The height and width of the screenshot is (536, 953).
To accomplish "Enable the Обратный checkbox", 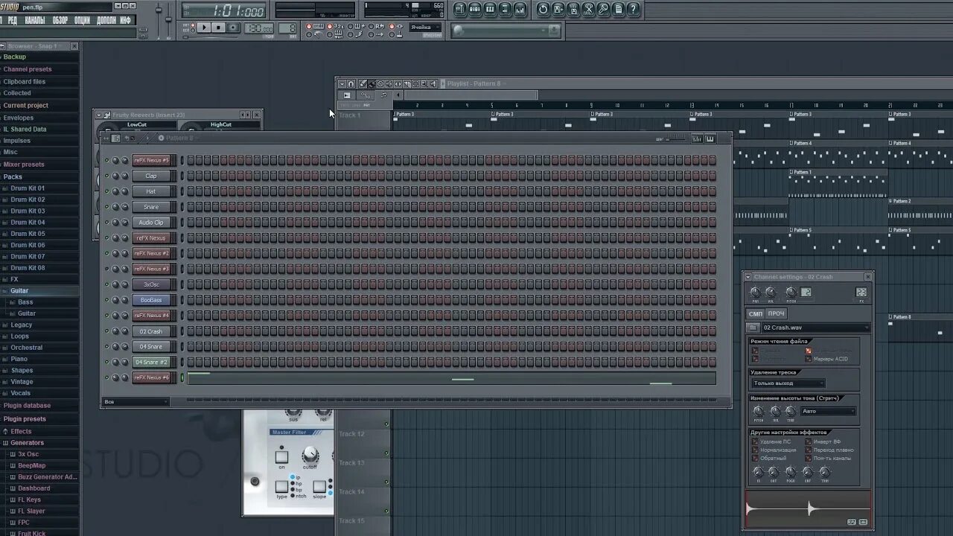I will pos(755,458).
